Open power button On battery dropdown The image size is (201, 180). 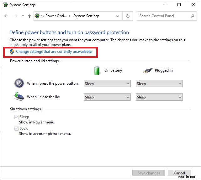(107, 84)
